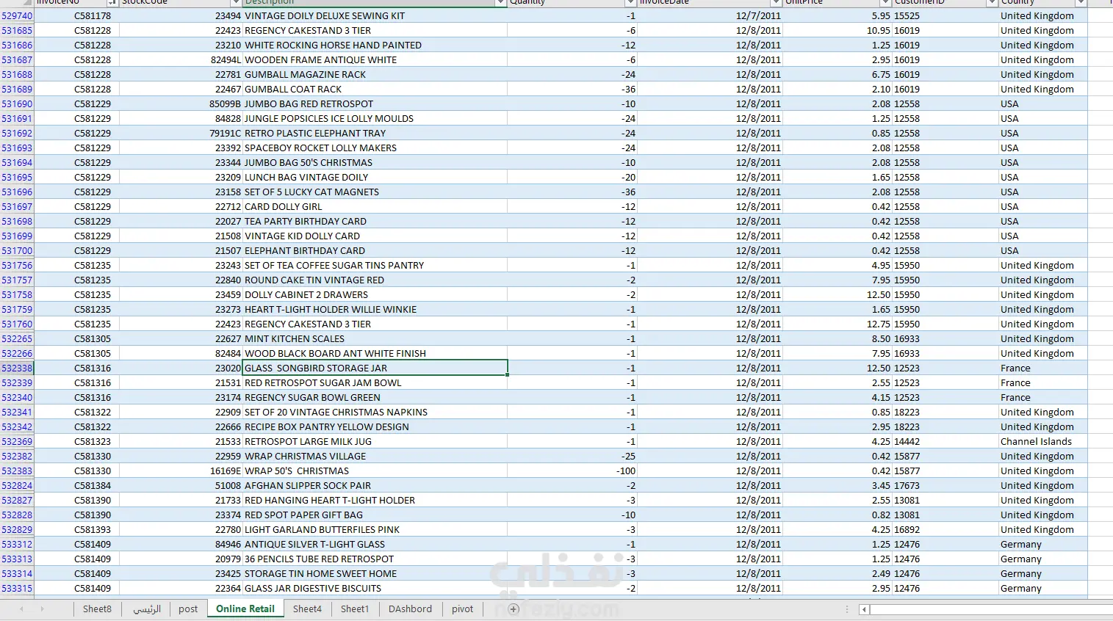Select row header 532338

click(17, 368)
